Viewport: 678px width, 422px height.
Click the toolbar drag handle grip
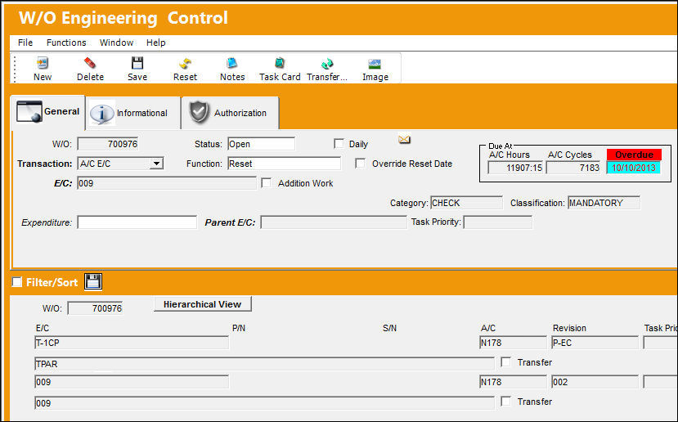(x=15, y=69)
